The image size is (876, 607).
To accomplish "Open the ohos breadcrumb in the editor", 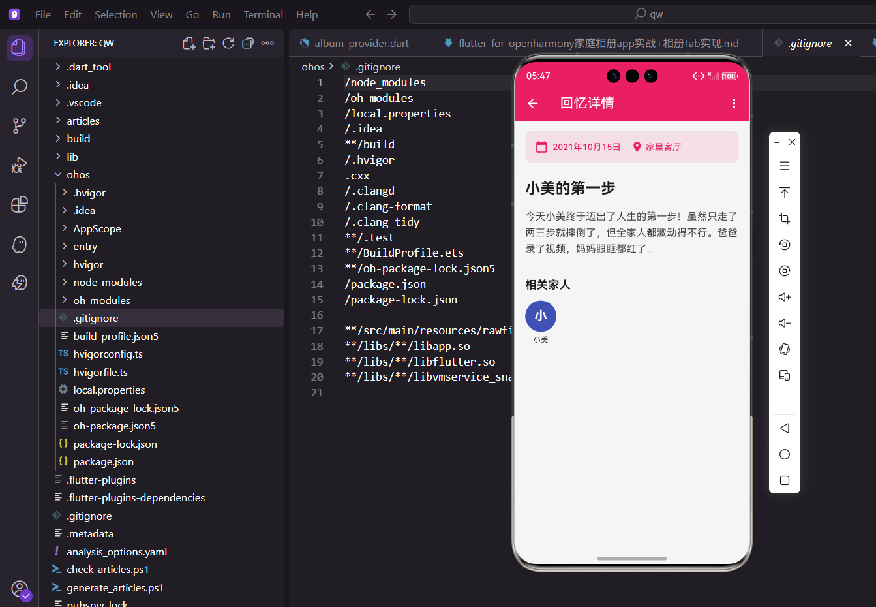I will coord(314,66).
